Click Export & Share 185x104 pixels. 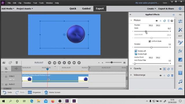[166, 9]
